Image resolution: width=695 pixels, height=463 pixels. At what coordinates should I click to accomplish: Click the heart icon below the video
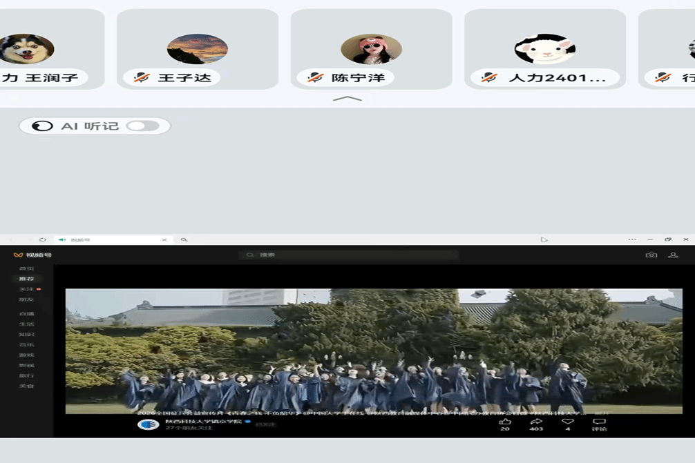click(x=568, y=422)
